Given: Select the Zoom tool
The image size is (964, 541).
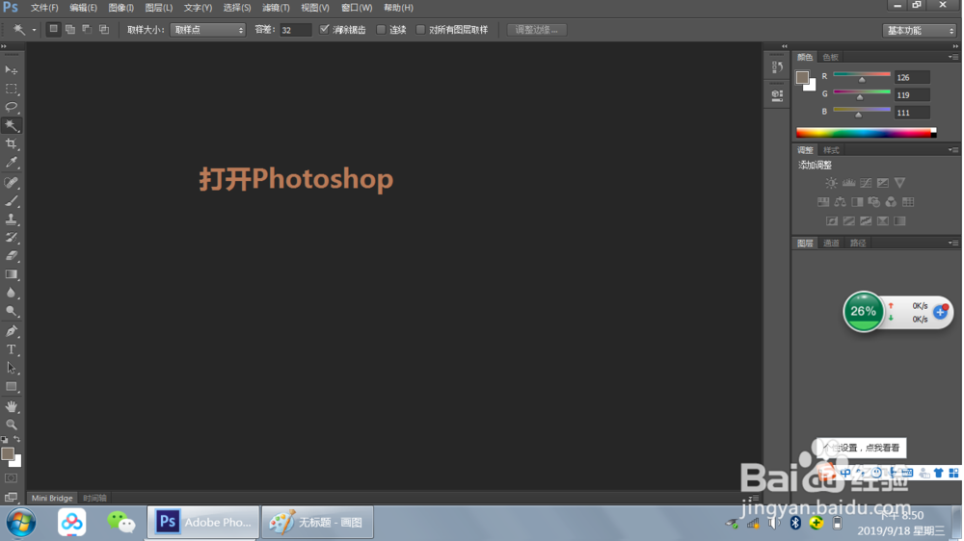Looking at the screenshot, I should coord(11,425).
